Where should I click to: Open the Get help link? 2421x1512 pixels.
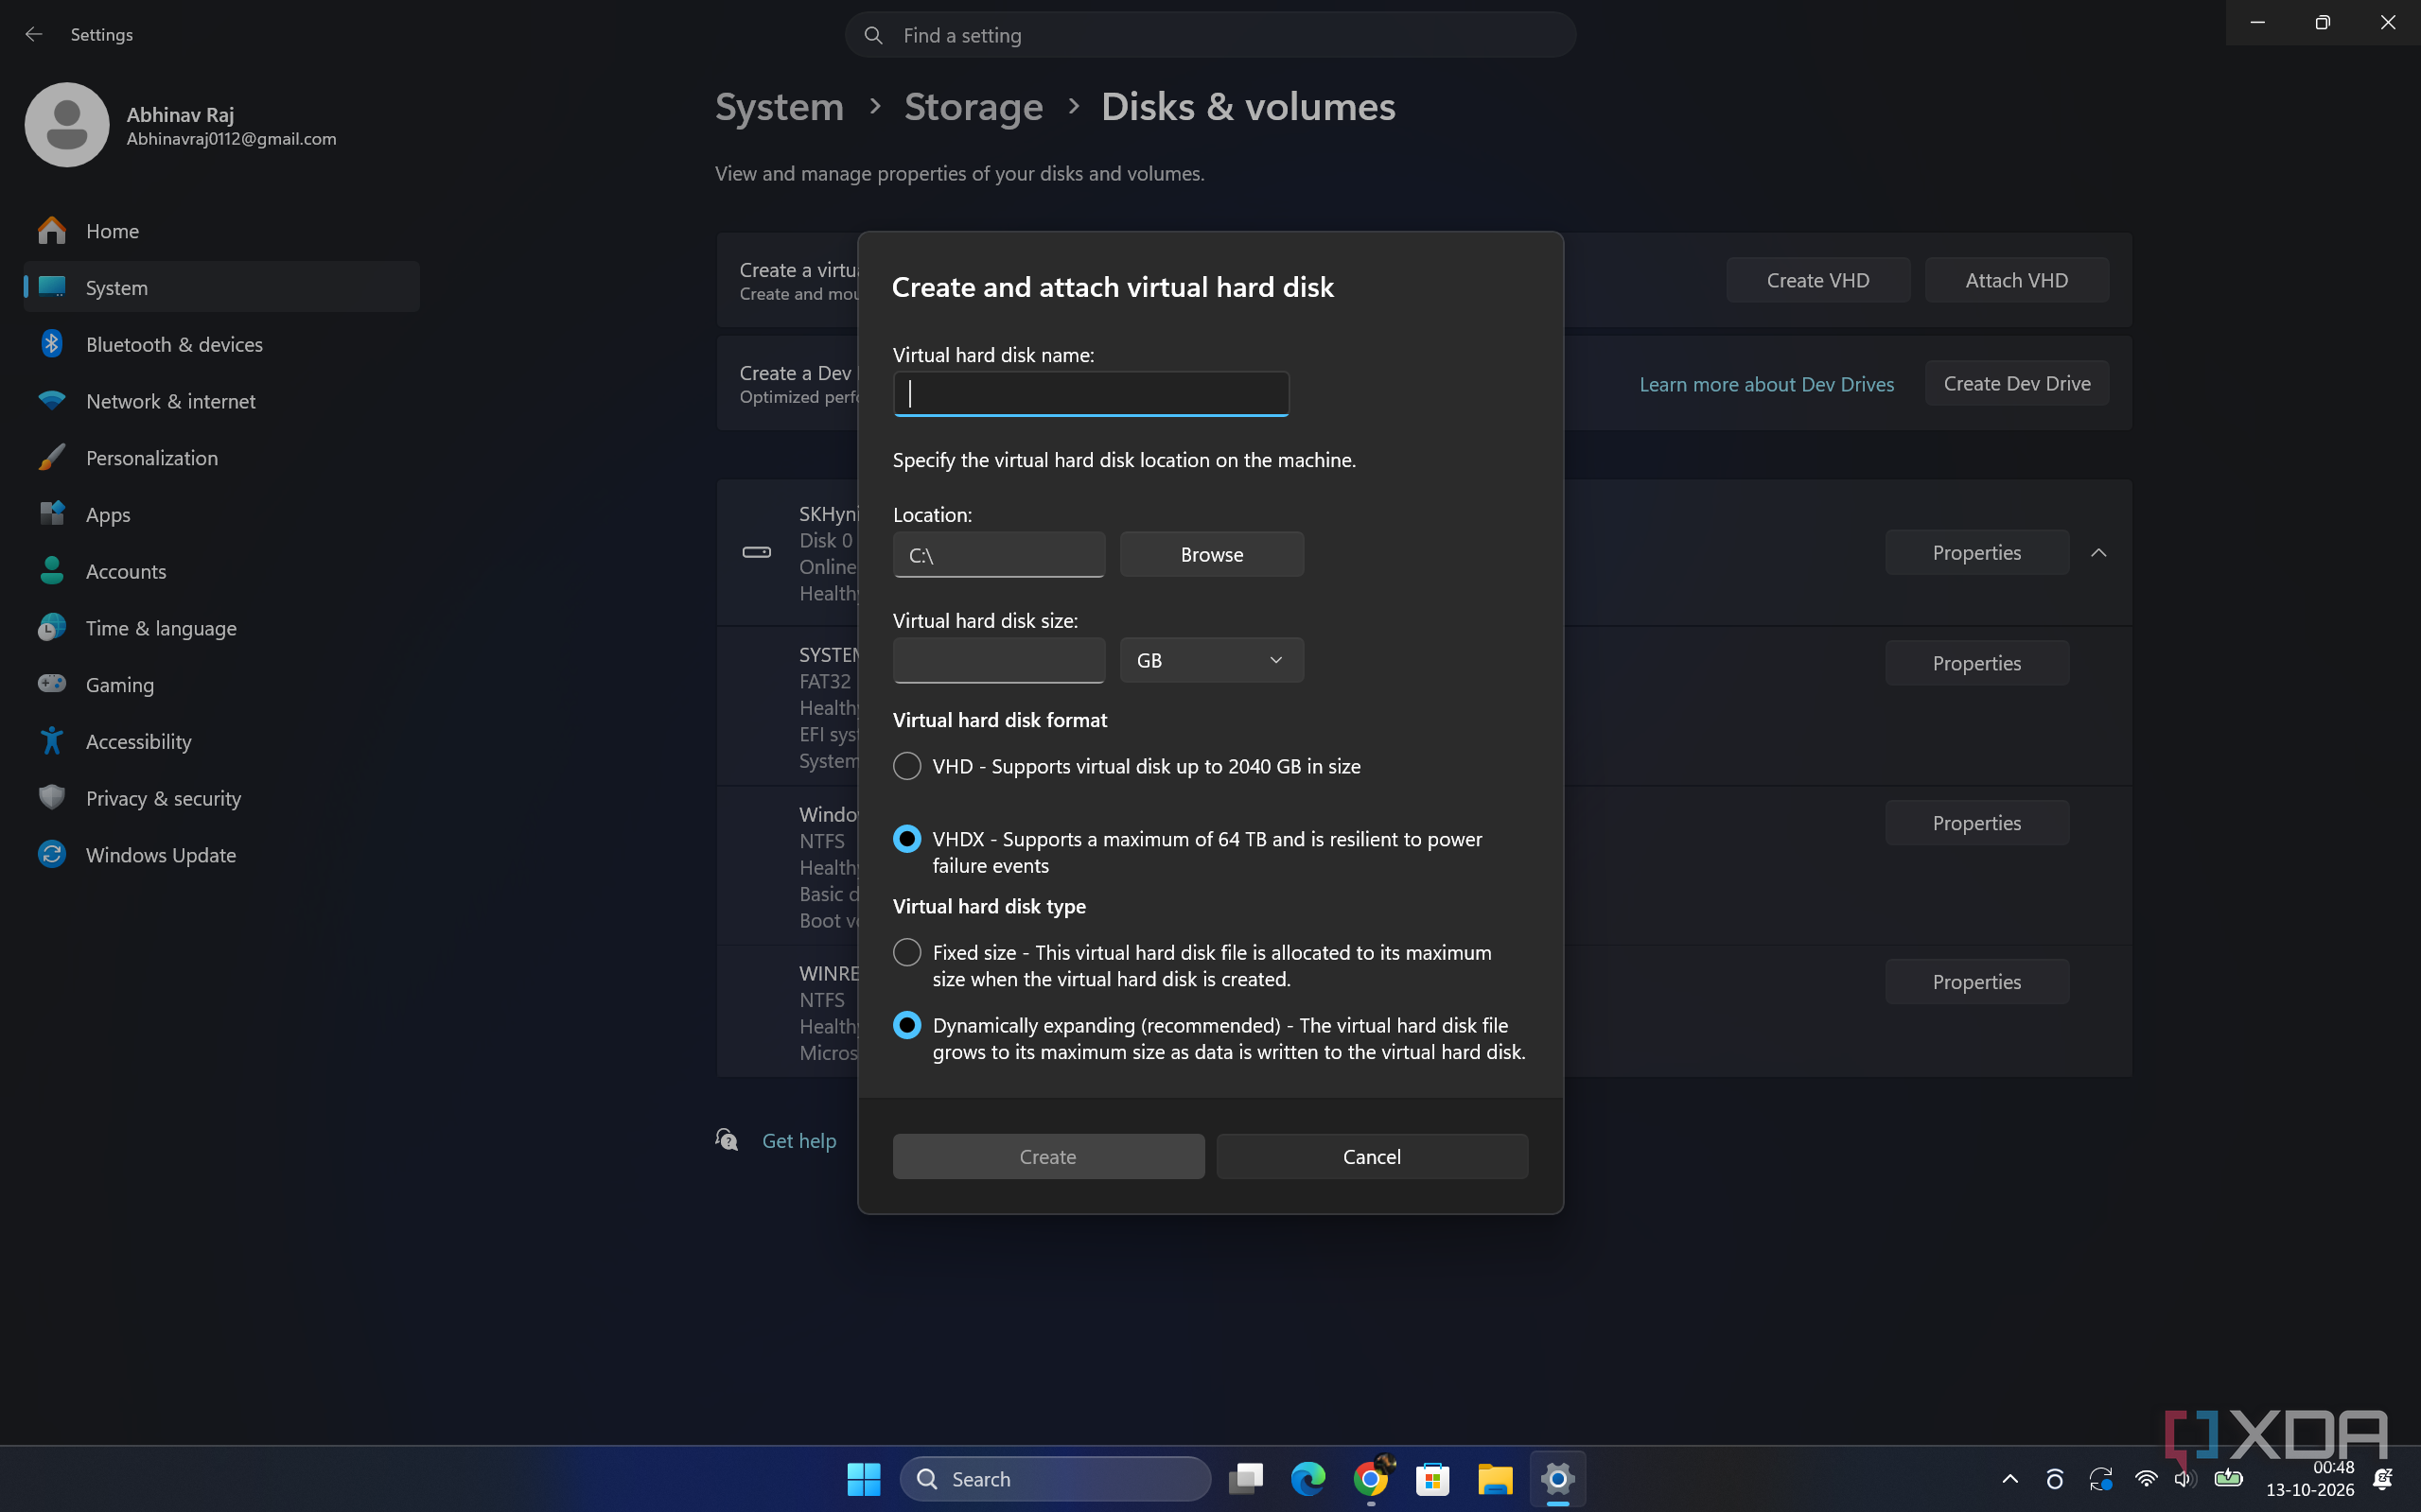coord(798,1140)
